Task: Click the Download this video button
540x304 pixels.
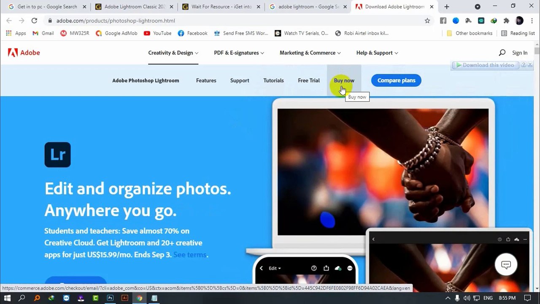Action: pyautogui.click(x=485, y=65)
